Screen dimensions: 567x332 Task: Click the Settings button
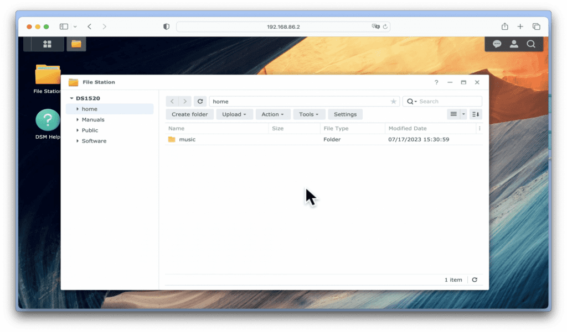pos(346,114)
